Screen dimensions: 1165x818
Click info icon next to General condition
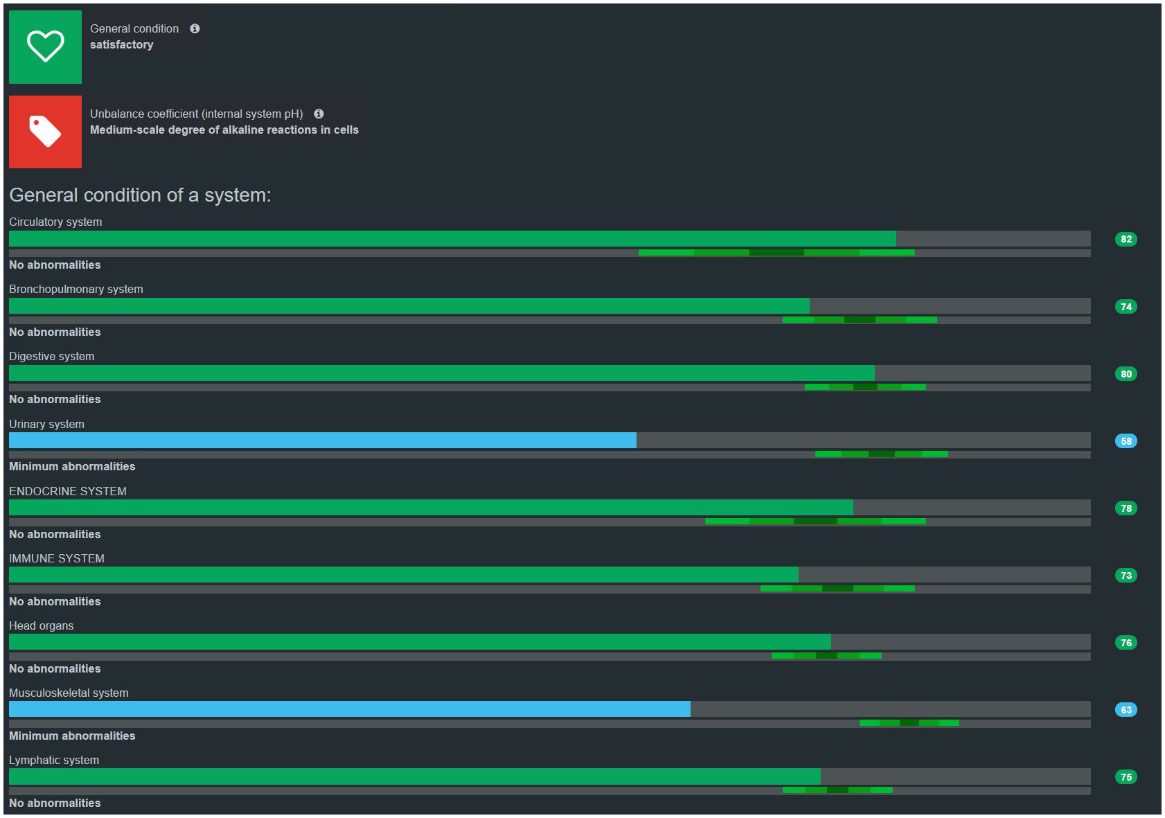195,28
